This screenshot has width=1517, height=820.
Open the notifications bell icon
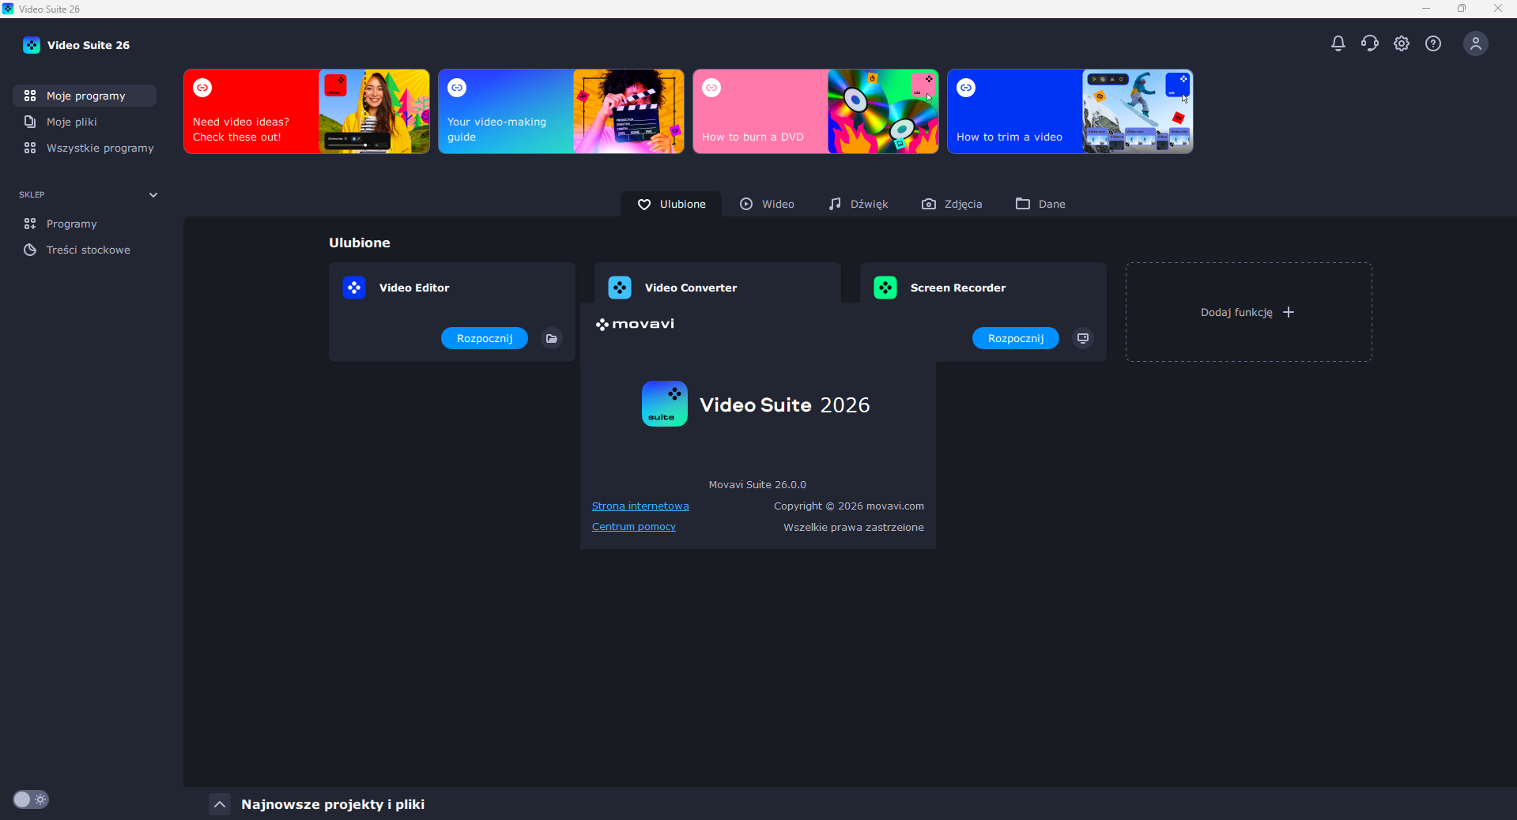point(1338,43)
